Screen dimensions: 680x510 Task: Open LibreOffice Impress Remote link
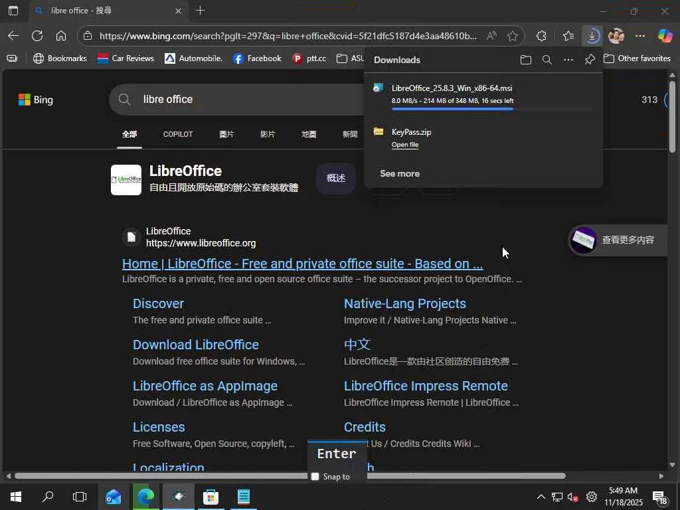(426, 386)
